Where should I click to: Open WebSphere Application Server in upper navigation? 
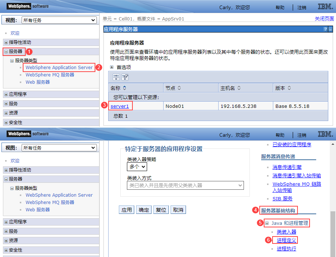click(x=59, y=68)
